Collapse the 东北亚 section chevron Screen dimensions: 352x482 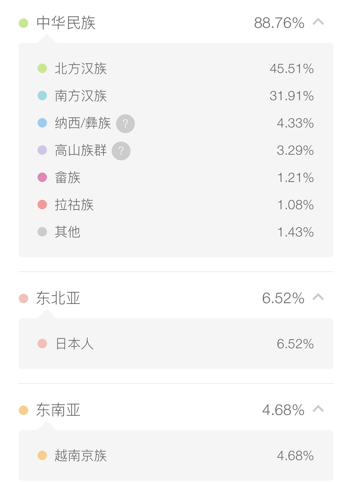tap(318, 297)
